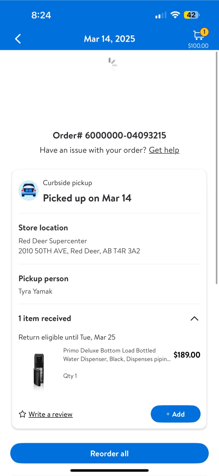Open the Get help link
219x476 pixels.
(x=164, y=150)
